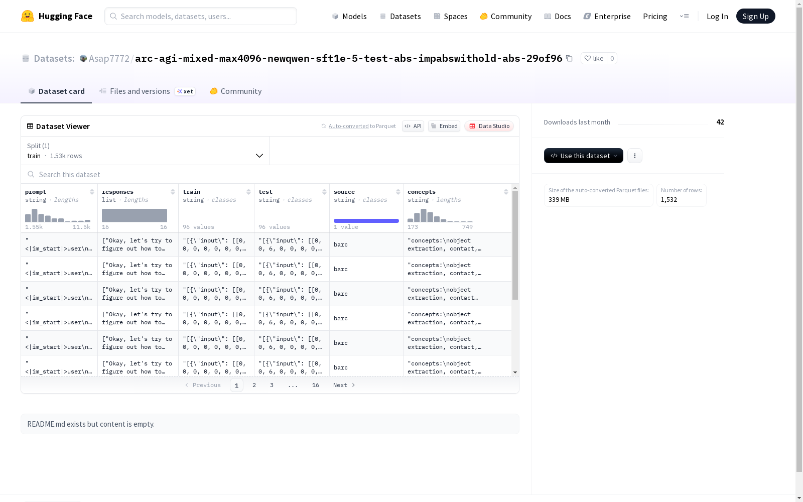Image resolution: width=803 pixels, height=502 pixels.
Task: Open the Files and versions tab
Action: point(147,91)
